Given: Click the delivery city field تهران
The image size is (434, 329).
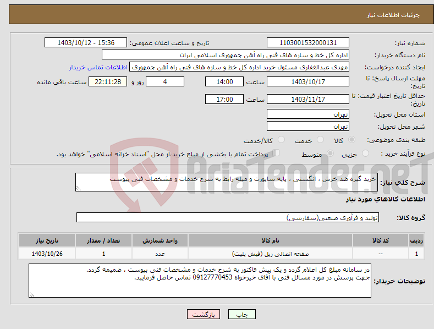Looking at the screenshot, I should [x=308, y=127].
